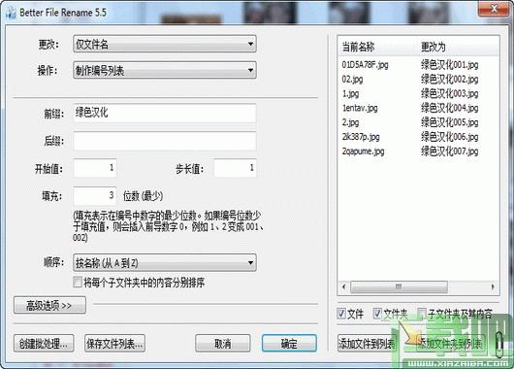514x369 pixels.
Task: Toggle 将每个子文件夹中的内容分别排序 checkbox
Action: [x=78, y=282]
